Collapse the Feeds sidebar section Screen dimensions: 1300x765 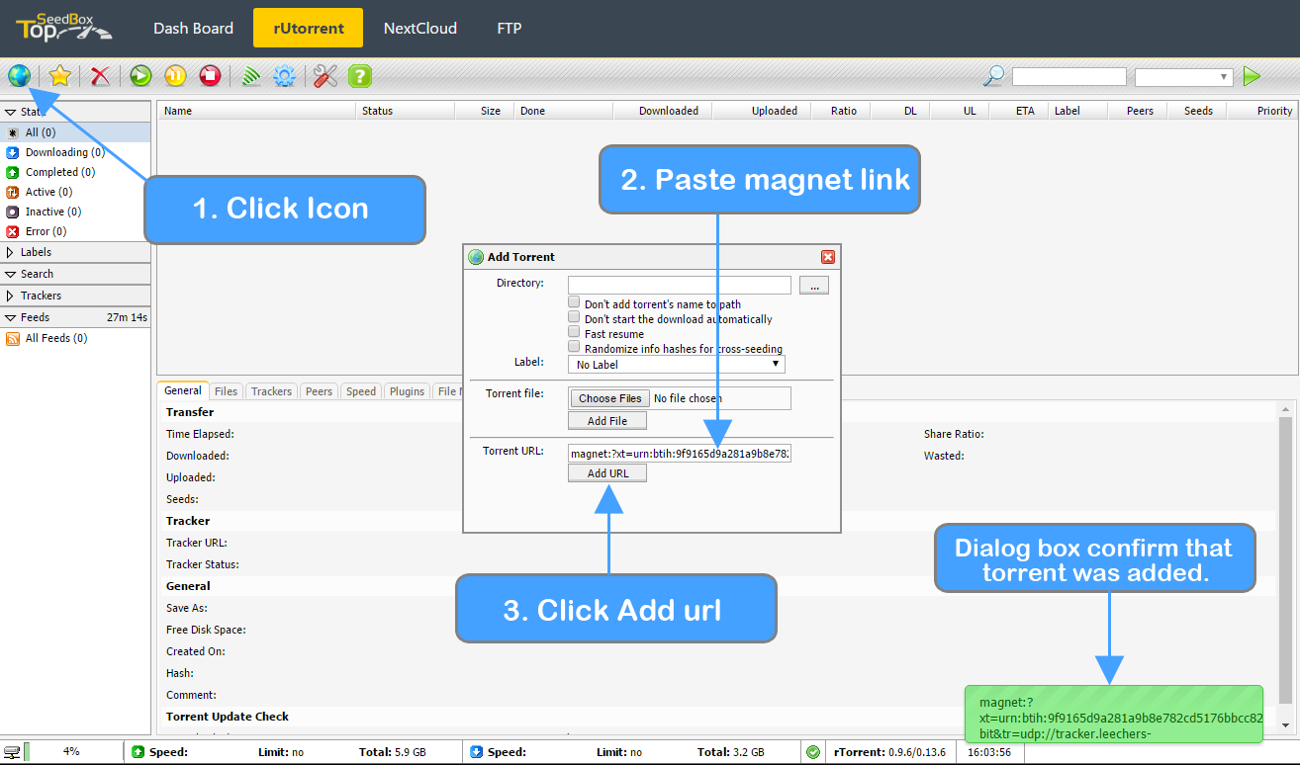[x=75, y=317]
